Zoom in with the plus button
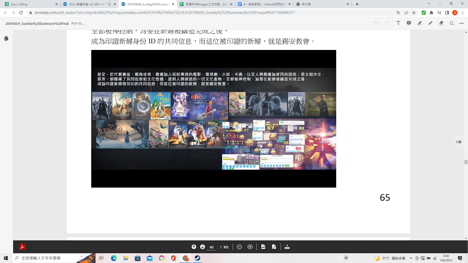 pos(250,247)
